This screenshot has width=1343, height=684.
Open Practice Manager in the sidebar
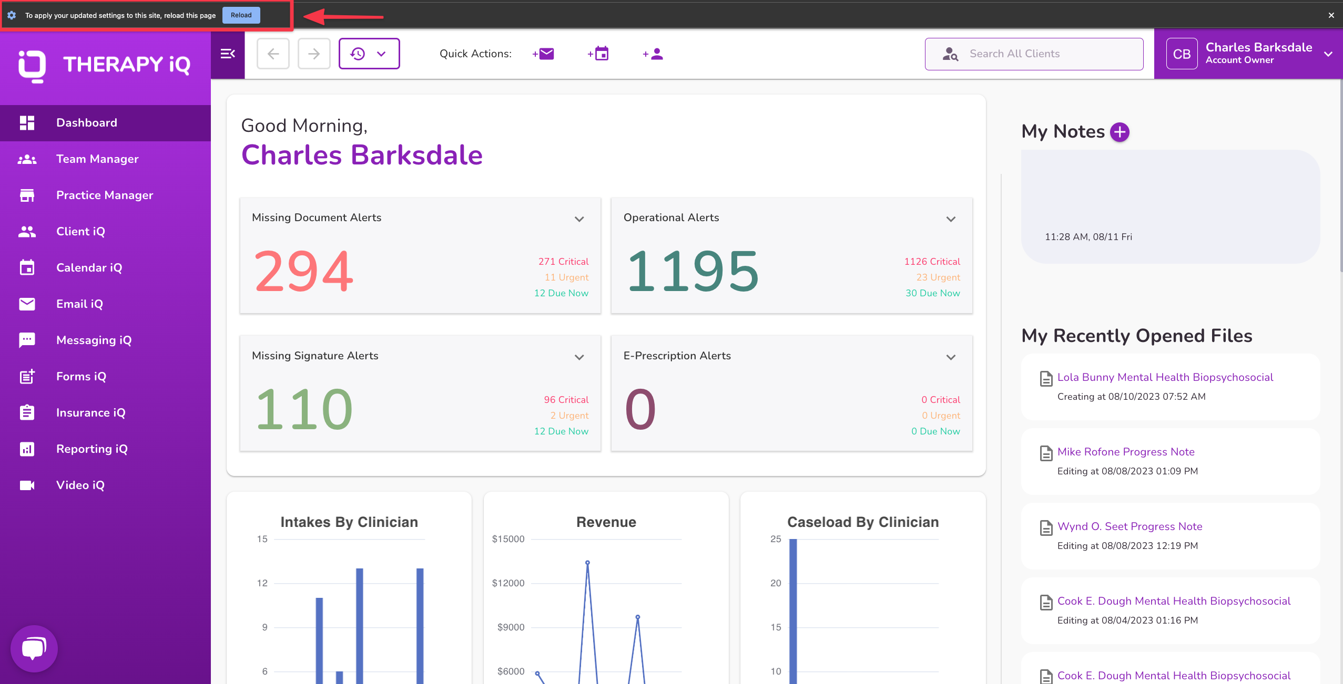pyautogui.click(x=105, y=195)
